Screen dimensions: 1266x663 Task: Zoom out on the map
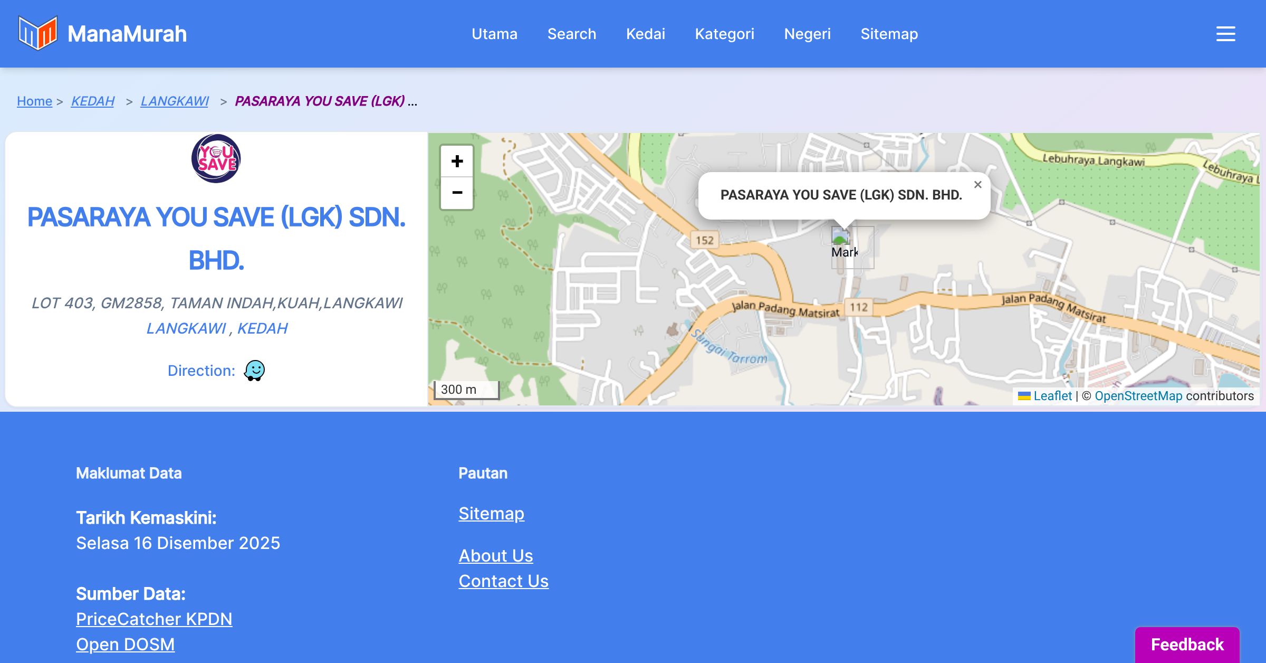[457, 193]
